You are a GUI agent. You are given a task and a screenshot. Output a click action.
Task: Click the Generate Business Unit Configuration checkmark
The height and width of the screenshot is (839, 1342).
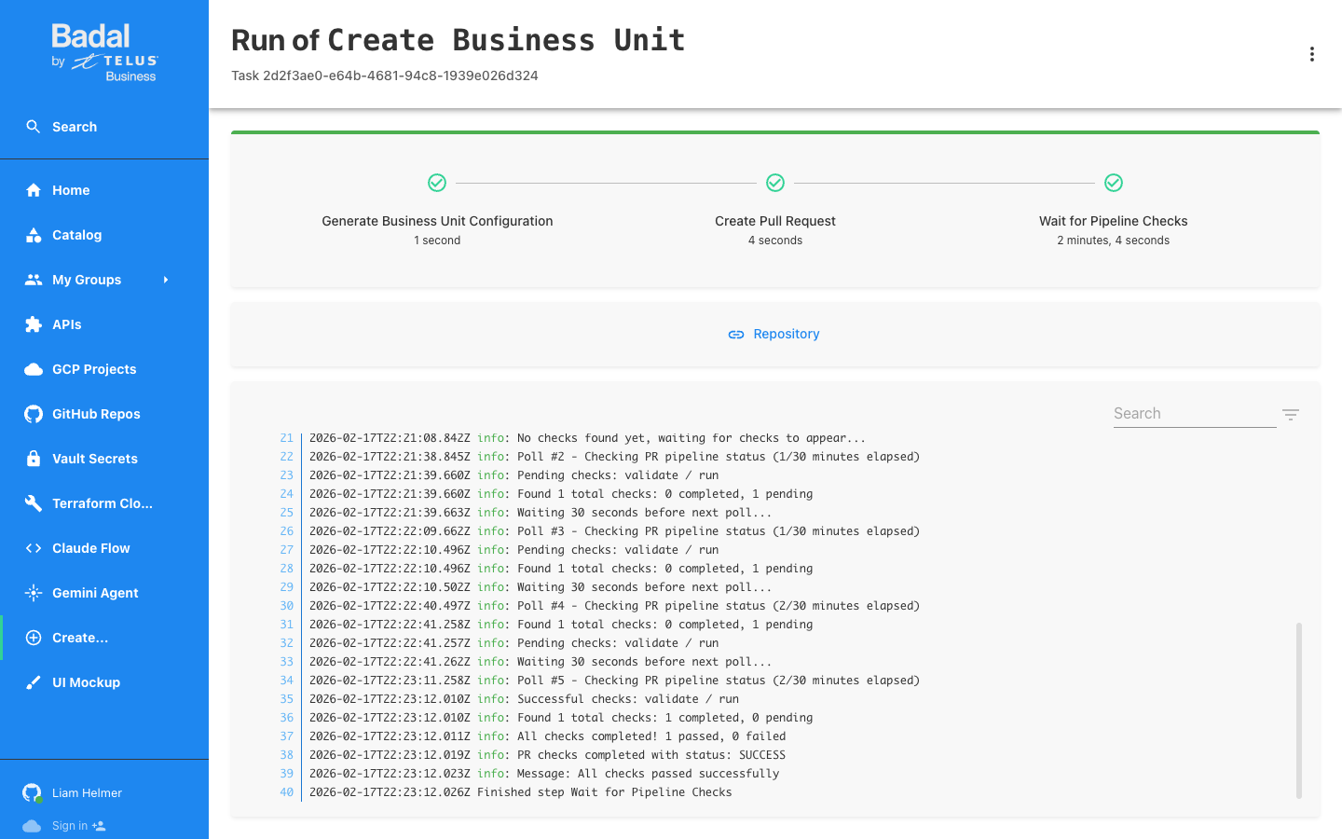pyautogui.click(x=437, y=183)
